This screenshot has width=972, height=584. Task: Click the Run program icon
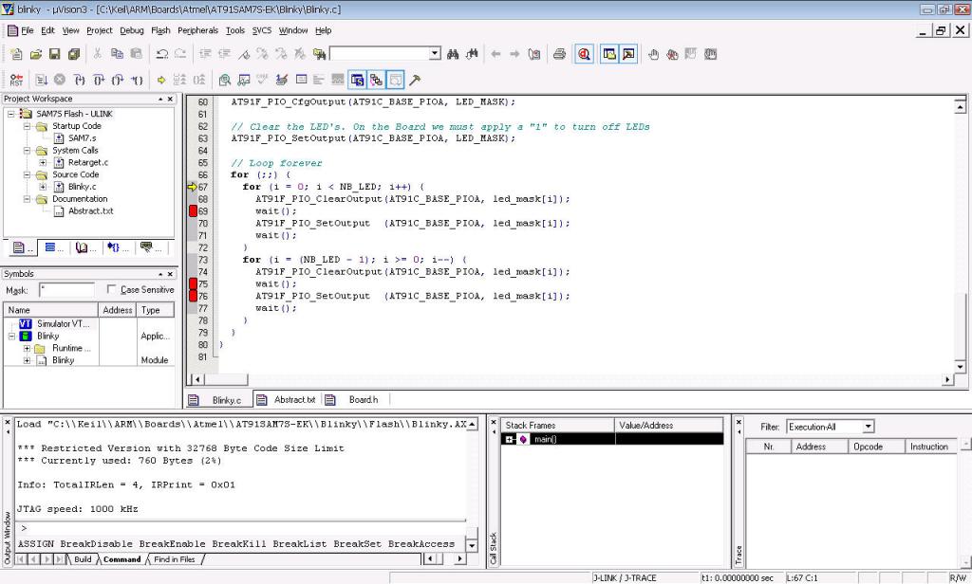click(x=42, y=80)
